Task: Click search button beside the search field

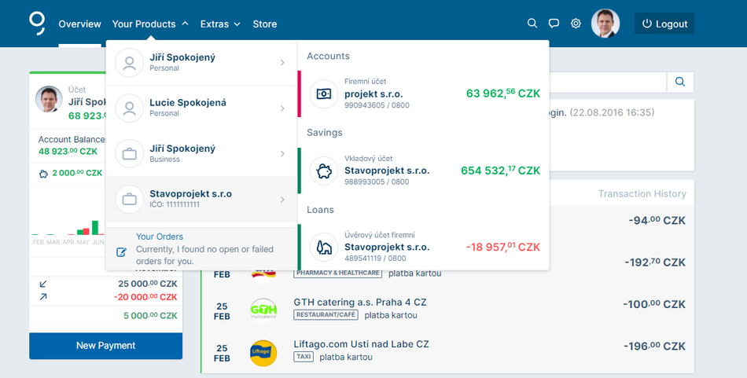Action: coord(680,82)
